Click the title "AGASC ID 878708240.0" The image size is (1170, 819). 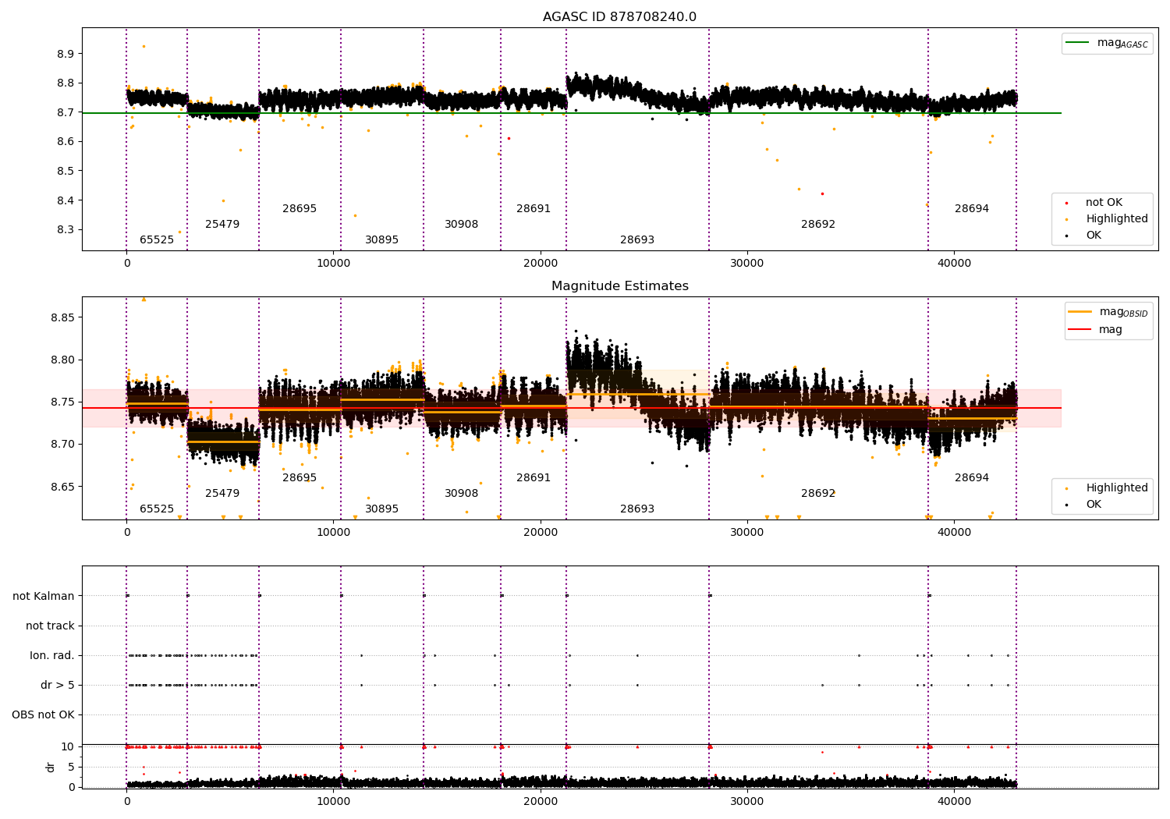(619, 17)
